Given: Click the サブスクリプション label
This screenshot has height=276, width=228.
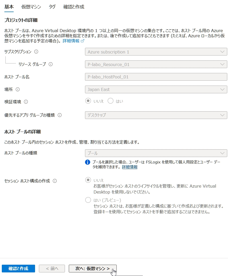Looking at the screenshot, I should point(18,52).
